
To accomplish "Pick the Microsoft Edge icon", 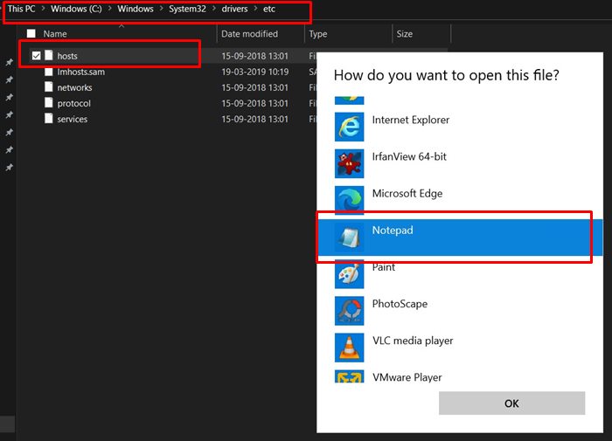I will coord(350,200).
